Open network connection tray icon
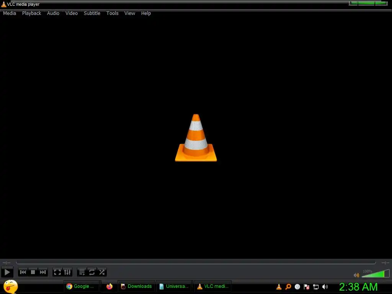 (316, 287)
